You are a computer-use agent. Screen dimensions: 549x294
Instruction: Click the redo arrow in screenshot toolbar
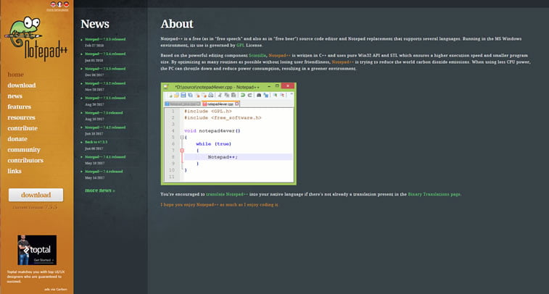click(249, 95)
